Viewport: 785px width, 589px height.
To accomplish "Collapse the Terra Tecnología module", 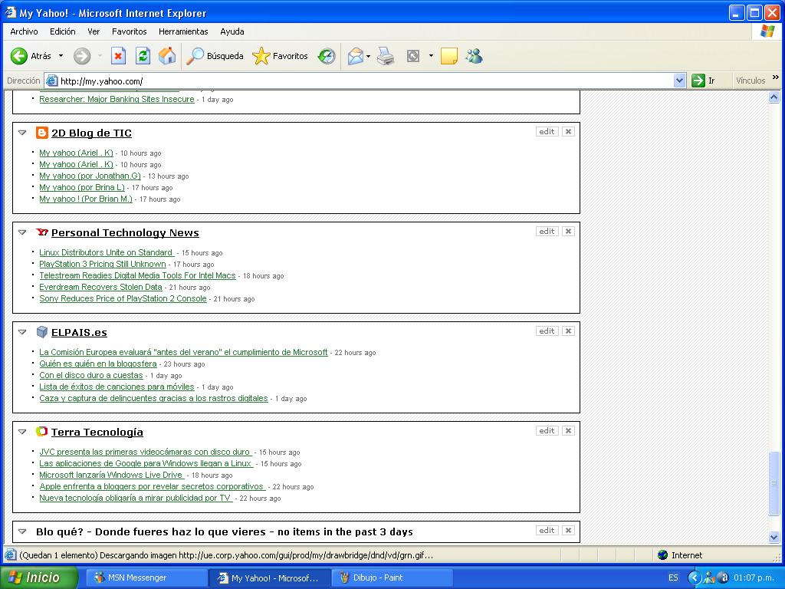I will (22, 432).
